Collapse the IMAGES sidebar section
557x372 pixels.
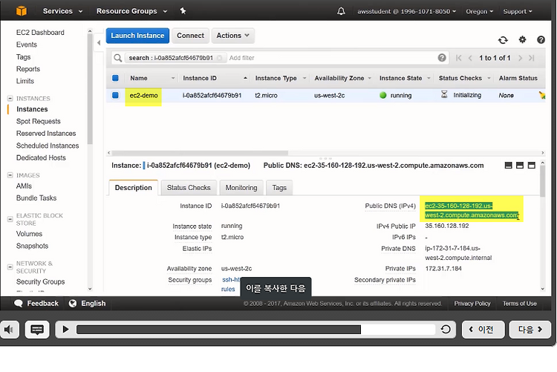coord(10,175)
